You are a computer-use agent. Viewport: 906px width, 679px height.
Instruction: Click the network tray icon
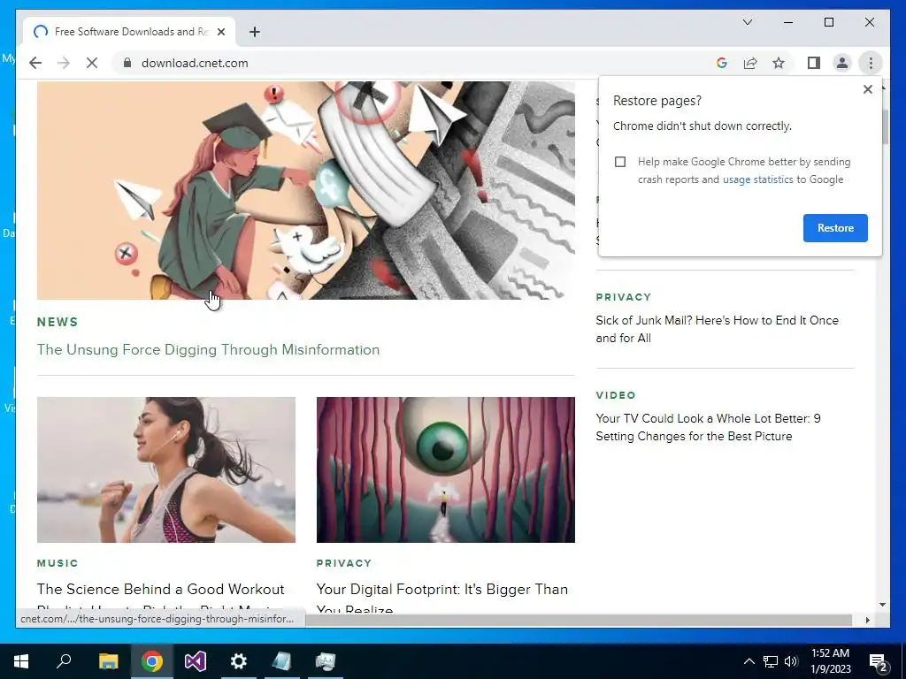pos(771,661)
